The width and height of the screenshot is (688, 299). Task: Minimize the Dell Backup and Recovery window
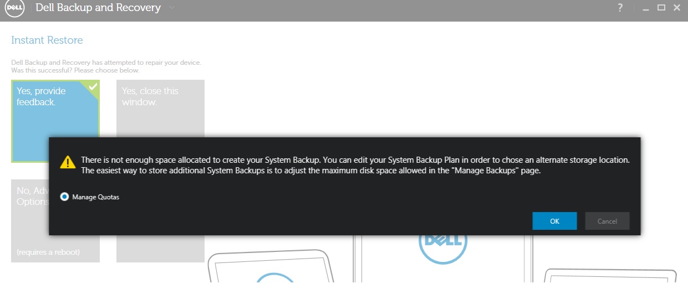pyautogui.click(x=645, y=8)
